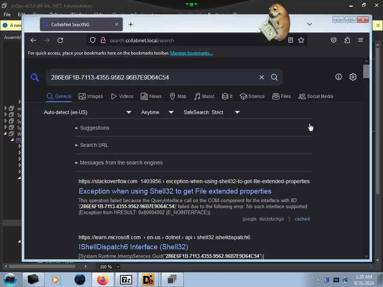
Task: Open the SearXNG about info icon
Action: point(338,77)
